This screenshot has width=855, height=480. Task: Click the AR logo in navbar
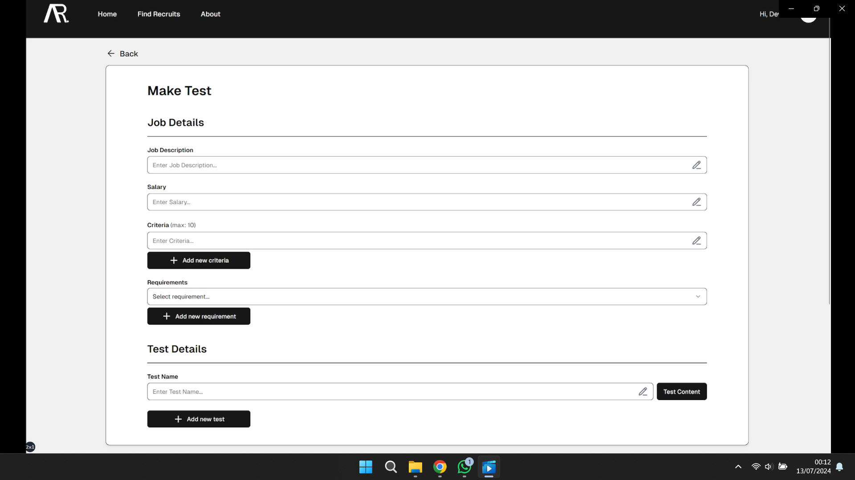[x=56, y=13]
